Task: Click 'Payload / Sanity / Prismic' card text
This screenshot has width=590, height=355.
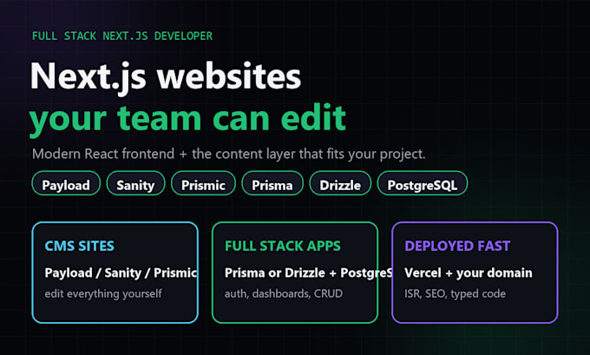Action: point(121,273)
